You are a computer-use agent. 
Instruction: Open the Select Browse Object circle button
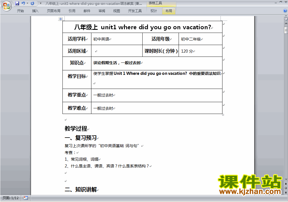click(x=286, y=188)
